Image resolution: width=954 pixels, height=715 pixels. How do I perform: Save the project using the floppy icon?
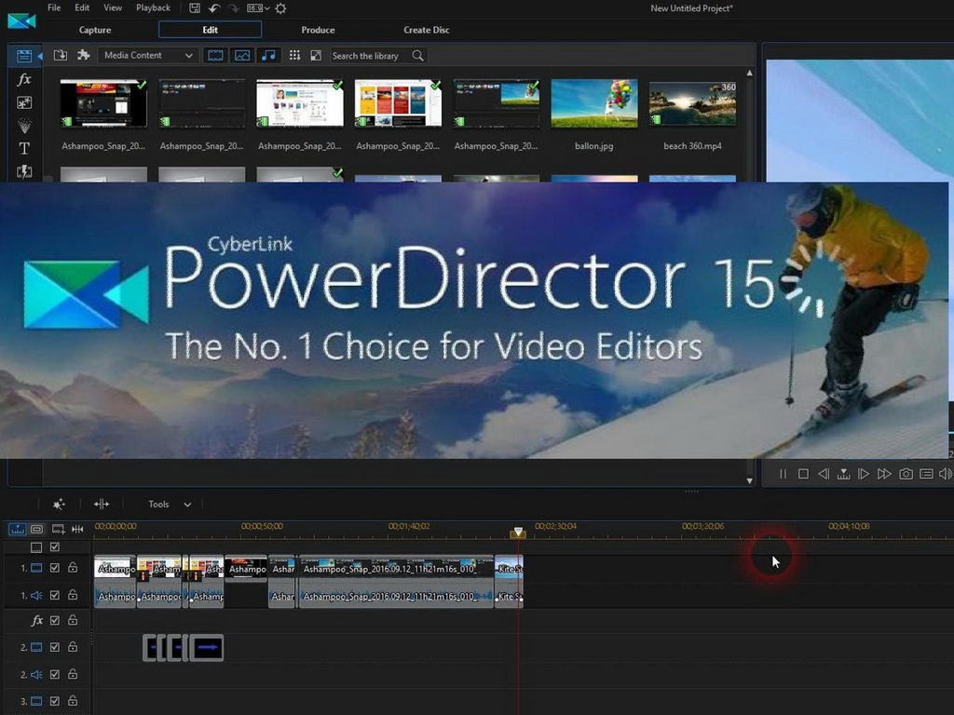pos(194,7)
